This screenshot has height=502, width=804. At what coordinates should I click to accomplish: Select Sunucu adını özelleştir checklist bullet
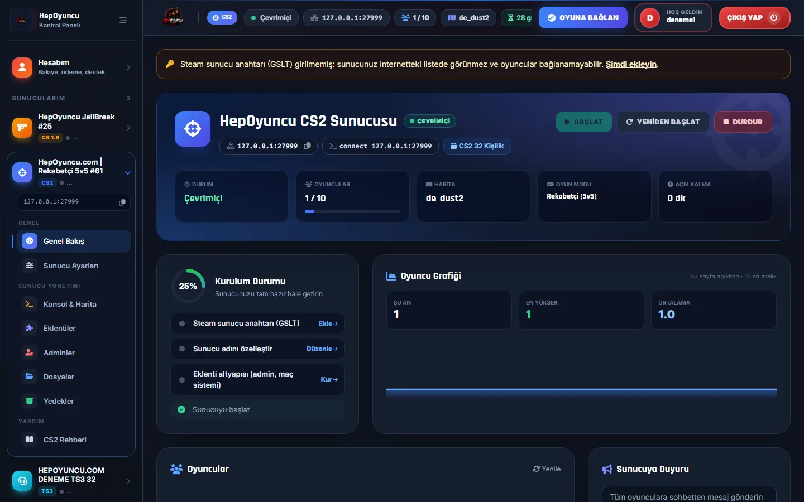coord(182,349)
